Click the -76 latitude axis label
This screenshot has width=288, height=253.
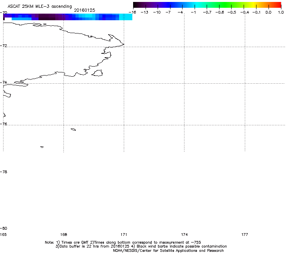4,124
